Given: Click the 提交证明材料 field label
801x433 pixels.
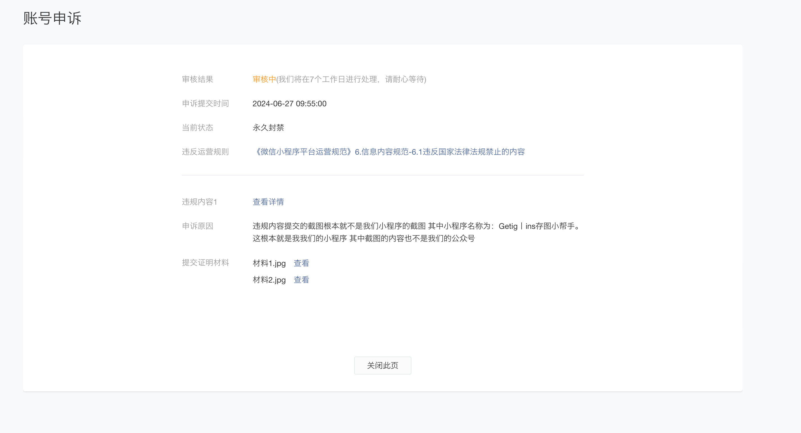Looking at the screenshot, I should 205,263.
